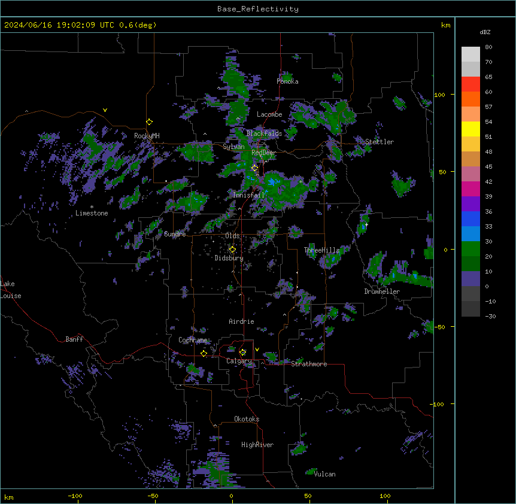
Task: Select the yellow v marker east of Calgary
Action: [257, 350]
